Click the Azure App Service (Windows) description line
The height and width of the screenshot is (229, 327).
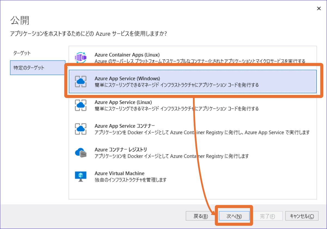pos(177,85)
